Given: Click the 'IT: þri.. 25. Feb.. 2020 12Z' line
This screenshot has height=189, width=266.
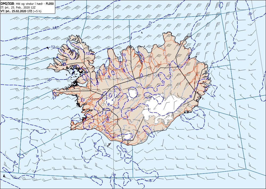Looking at the screenshot, I should pos(18,7).
